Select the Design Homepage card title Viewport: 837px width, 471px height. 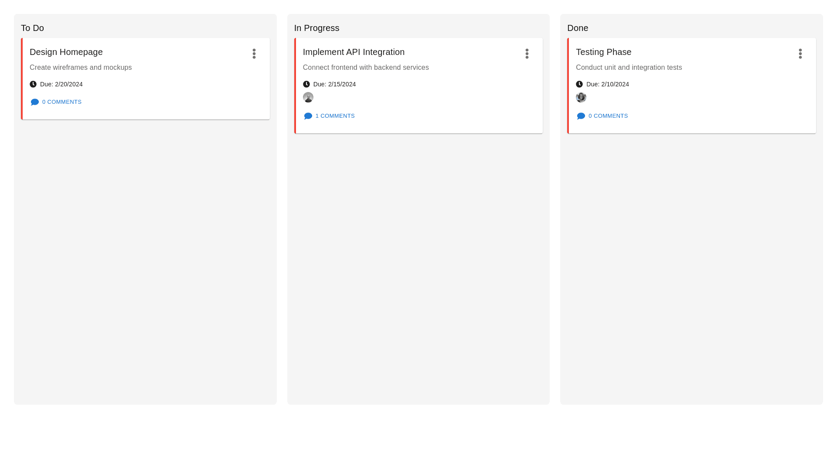(66, 52)
